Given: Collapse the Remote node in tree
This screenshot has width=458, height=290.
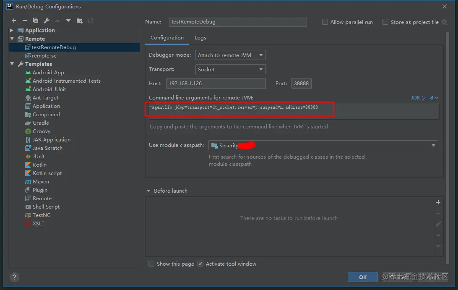Looking at the screenshot, I should (x=12, y=39).
